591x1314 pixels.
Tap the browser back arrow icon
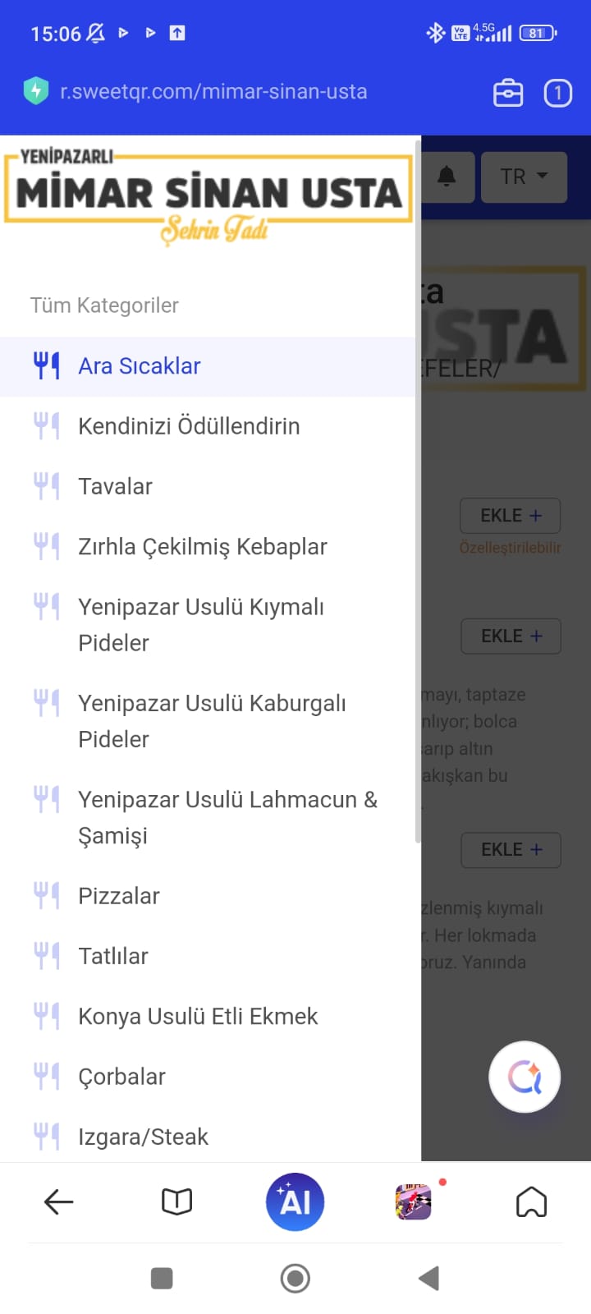[x=59, y=1202]
